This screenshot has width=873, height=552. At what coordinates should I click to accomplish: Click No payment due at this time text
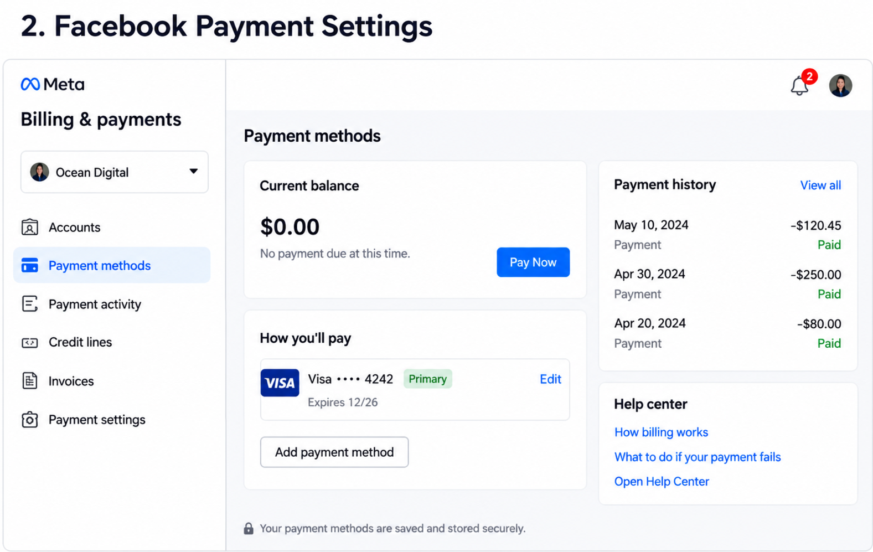click(x=335, y=254)
